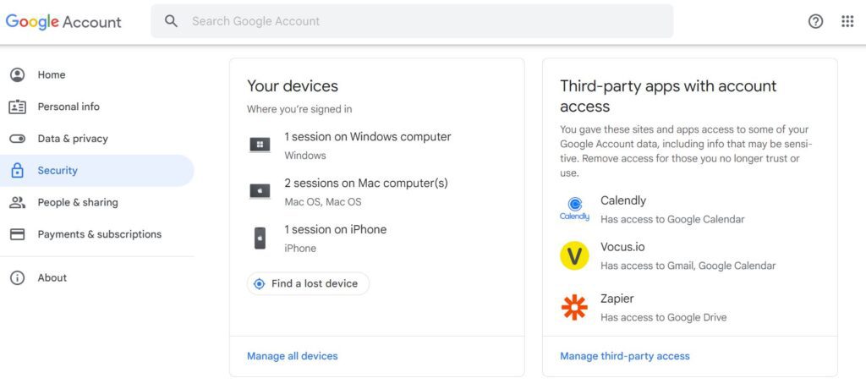866x389 pixels.
Task: Open the Manage all devices link
Action: (292, 356)
